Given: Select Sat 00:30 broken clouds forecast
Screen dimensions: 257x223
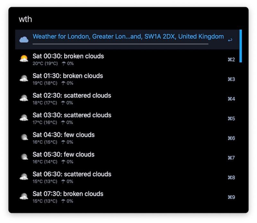Looking at the screenshot, I should [x=68, y=56].
